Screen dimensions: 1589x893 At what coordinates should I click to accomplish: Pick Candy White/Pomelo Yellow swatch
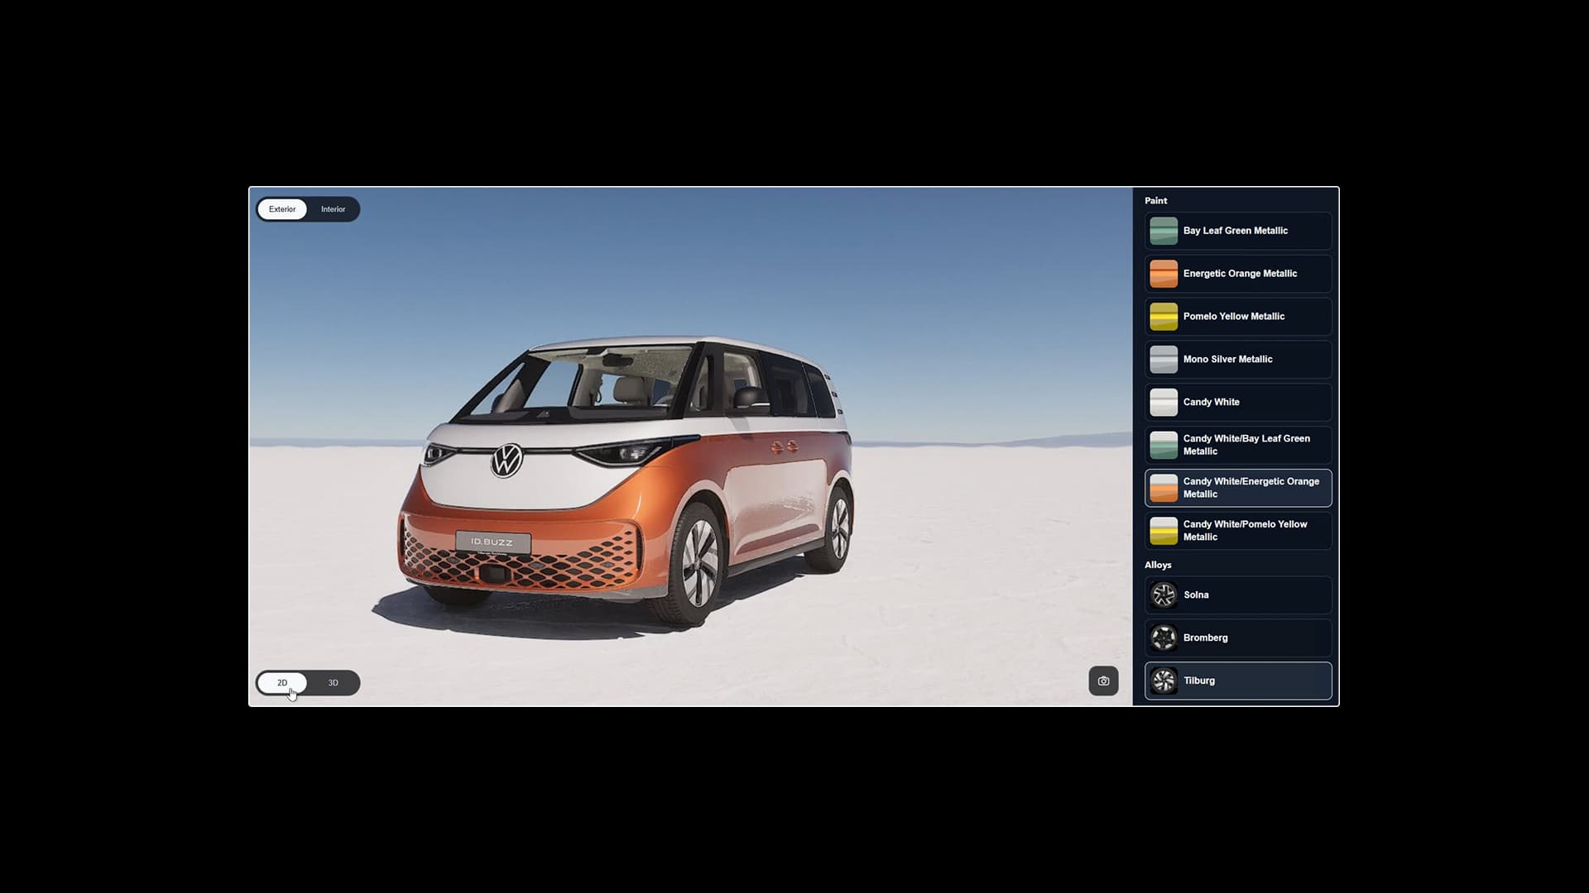(1164, 531)
